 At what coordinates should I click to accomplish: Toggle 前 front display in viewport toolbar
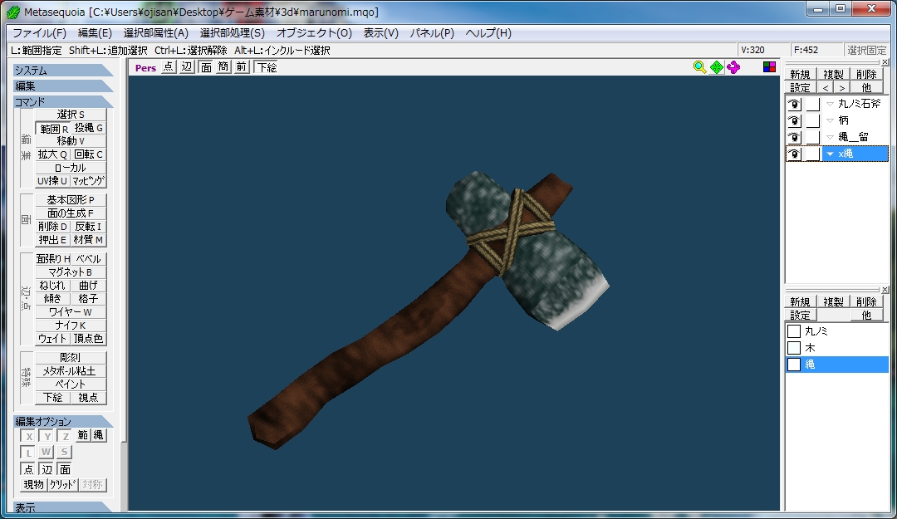242,67
